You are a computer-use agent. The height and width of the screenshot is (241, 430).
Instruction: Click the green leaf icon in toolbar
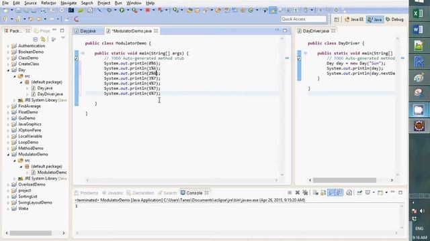pos(81,11)
